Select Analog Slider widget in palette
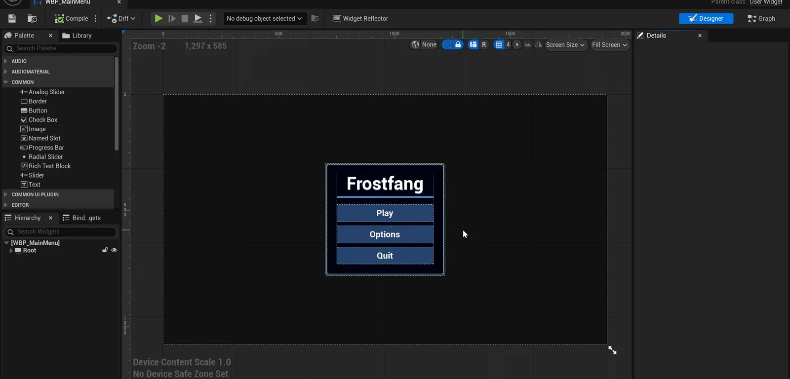The width and height of the screenshot is (790, 379). click(x=42, y=92)
